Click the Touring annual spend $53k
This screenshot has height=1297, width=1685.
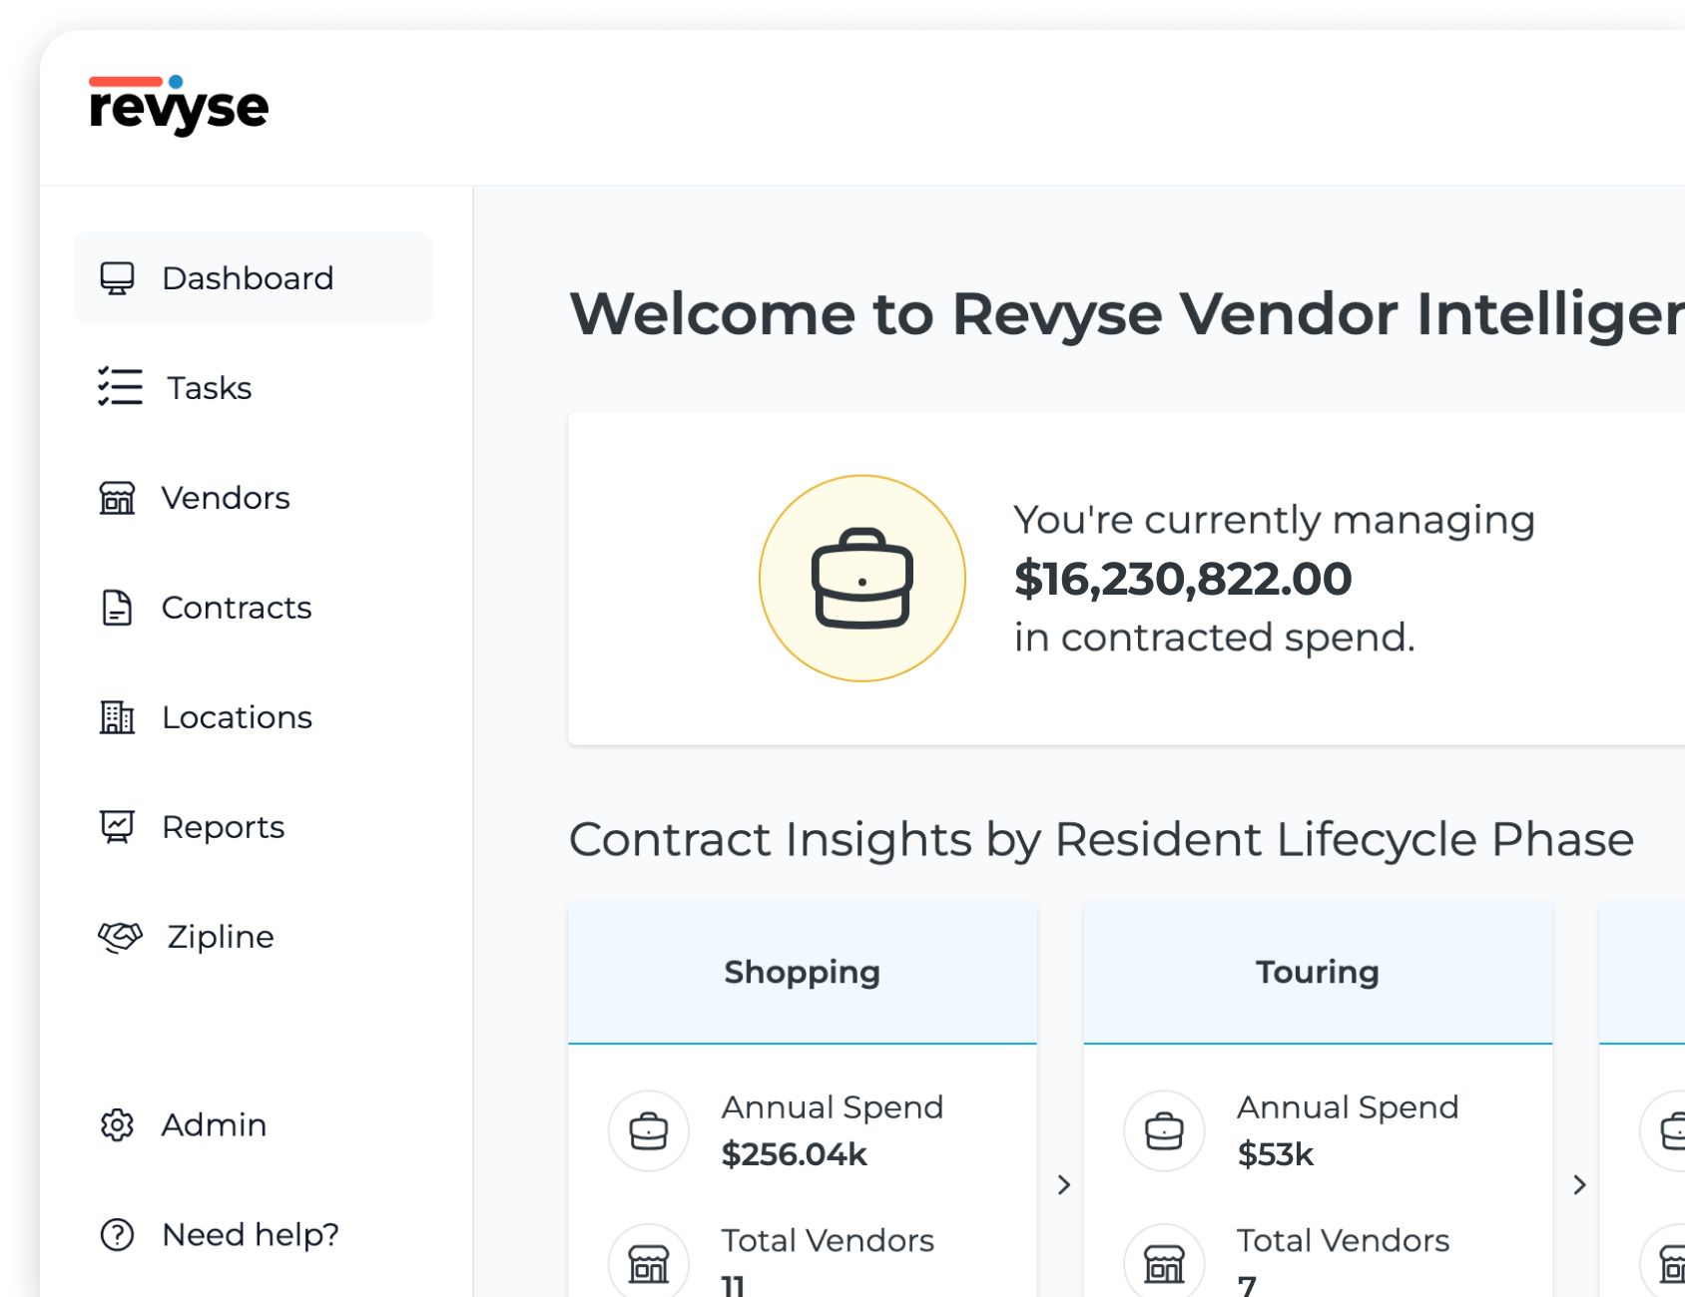click(x=1275, y=1154)
